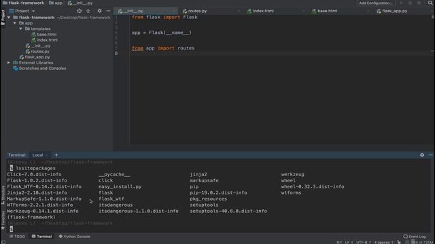Select routes.py in project tree
435x244 pixels.
[37, 52]
